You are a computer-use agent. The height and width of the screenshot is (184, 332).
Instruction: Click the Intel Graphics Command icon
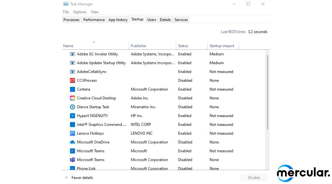(72, 125)
